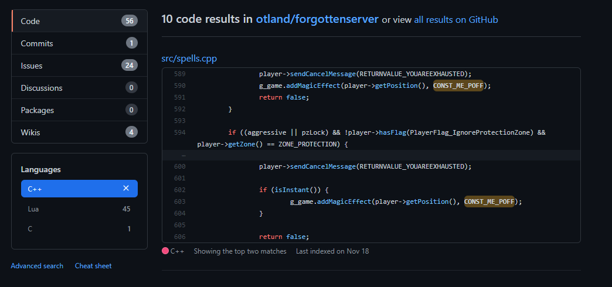Click the '10 code results in' heading
This screenshot has height=287, width=612.
click(x=207, y=19)
